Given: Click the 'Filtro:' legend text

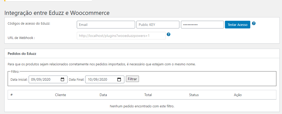Looking at the screenshot, I should tap(15, 71).
